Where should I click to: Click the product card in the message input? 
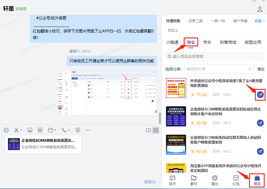coord(43,144)
